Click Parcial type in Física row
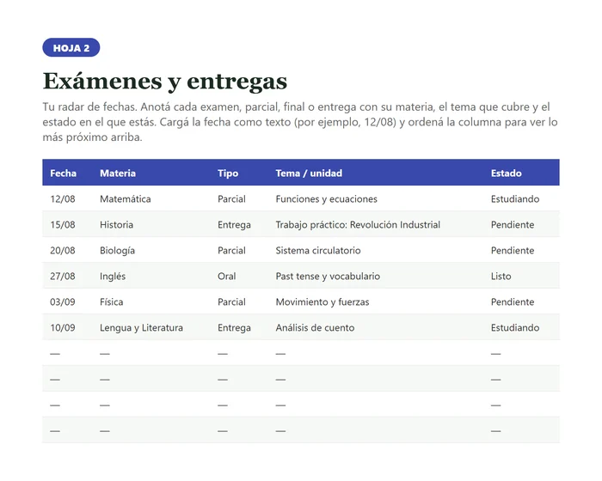This screenshot has height=481, width=602. [x=231, y=301]
